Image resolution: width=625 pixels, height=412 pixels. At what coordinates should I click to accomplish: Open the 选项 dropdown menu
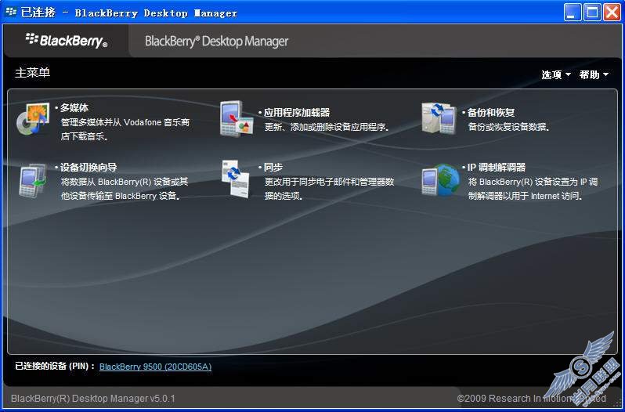(x=556, y=75)
